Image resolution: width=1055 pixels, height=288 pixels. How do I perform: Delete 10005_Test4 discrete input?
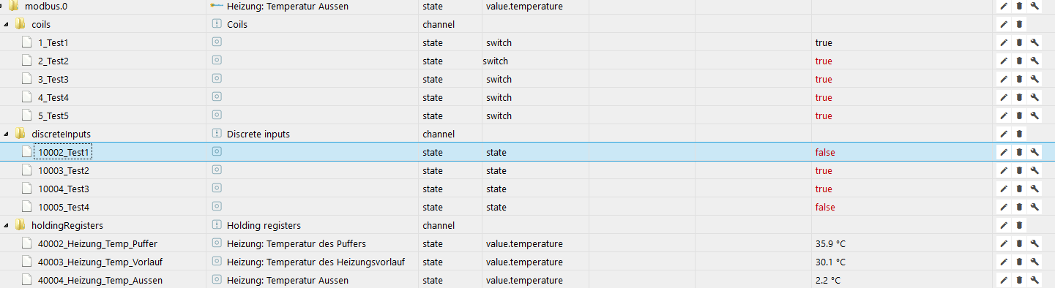(1019, 207)
